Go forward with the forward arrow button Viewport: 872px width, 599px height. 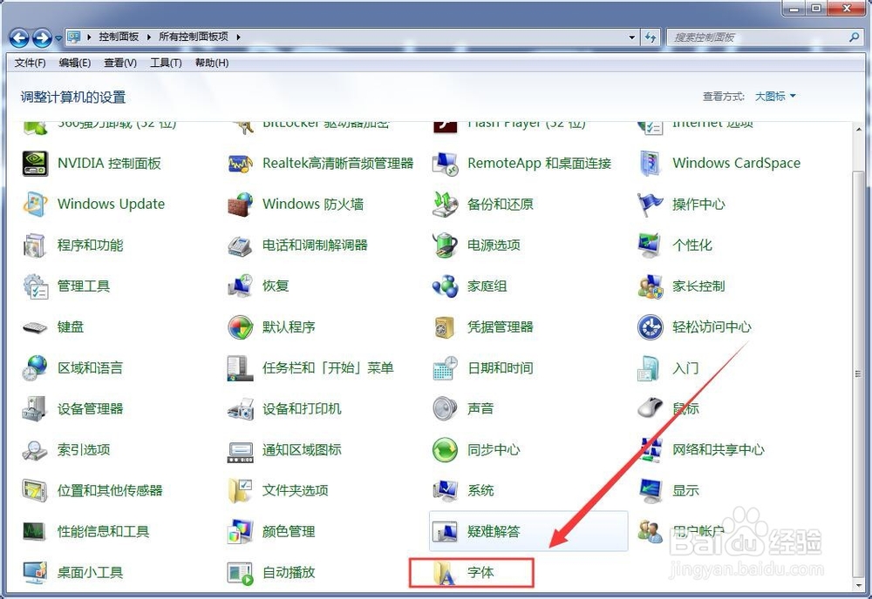pyautogui.click(x=42, y=38)
